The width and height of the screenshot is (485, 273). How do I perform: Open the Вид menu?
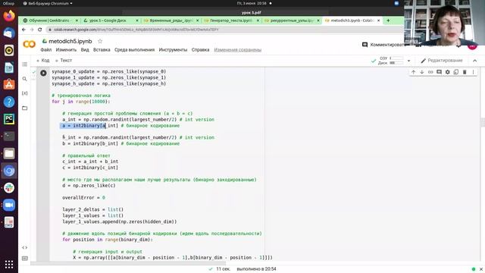(85, 50)
